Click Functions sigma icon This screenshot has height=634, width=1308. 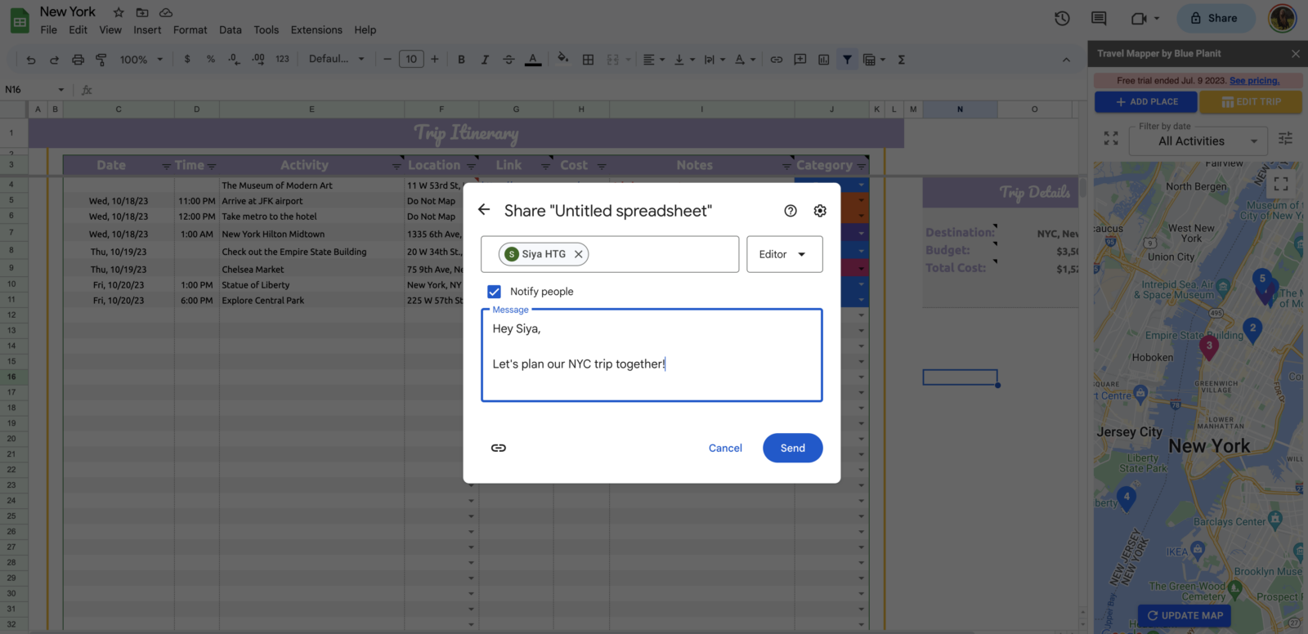pyautogui.click(x=901, y=60)
